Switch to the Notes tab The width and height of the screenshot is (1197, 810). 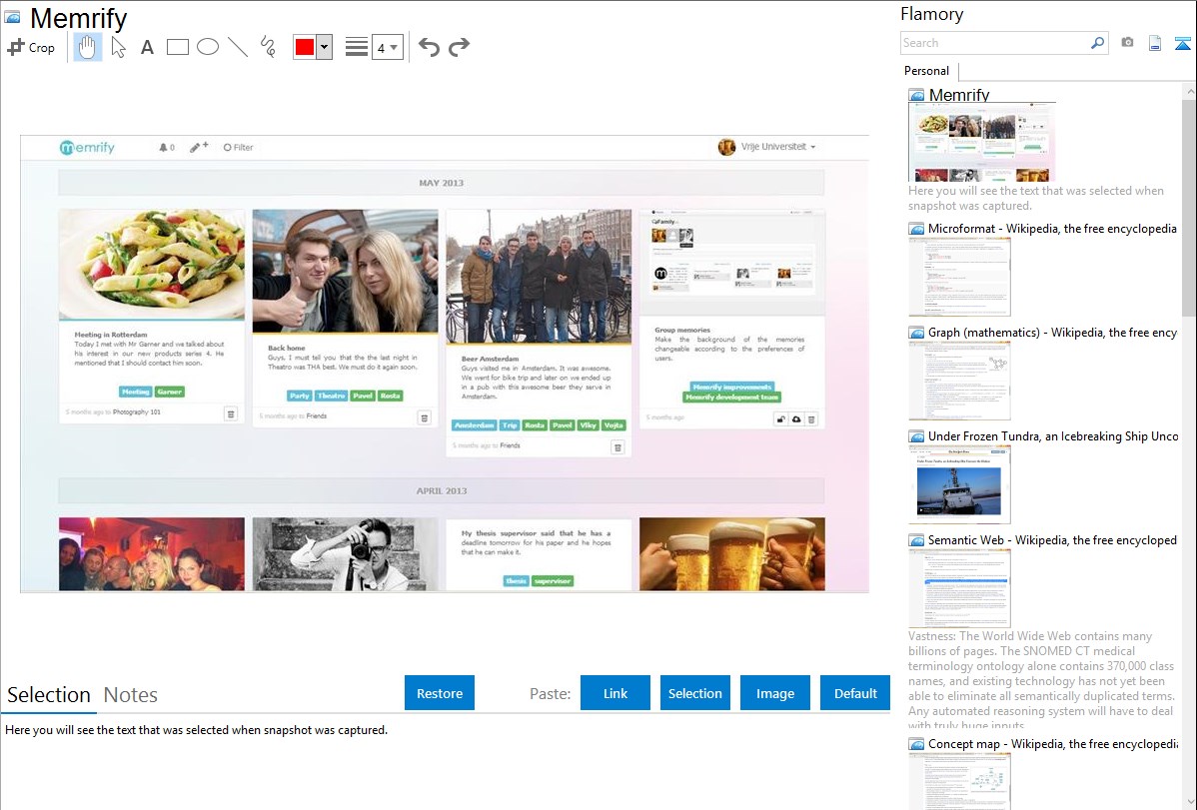(131, 695)
